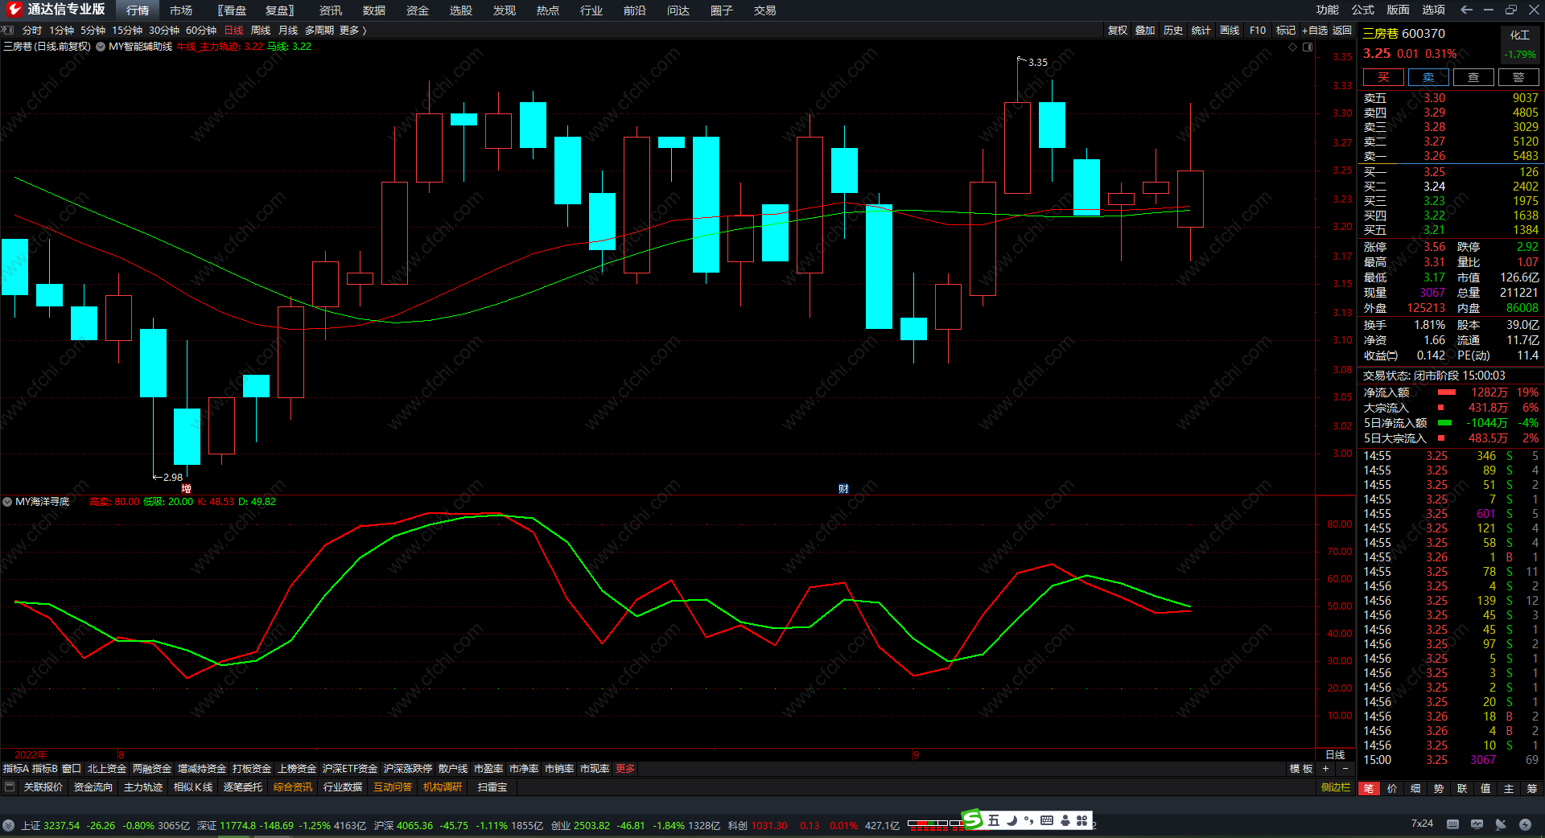
Task: Toggle the bottom panel window icon
Action: (x=10, y=787)
